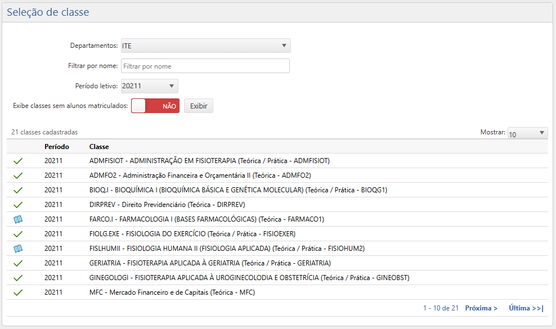Click the checkmark icon for DIRPREV row
556x329 pixels.
pos(18,205)
